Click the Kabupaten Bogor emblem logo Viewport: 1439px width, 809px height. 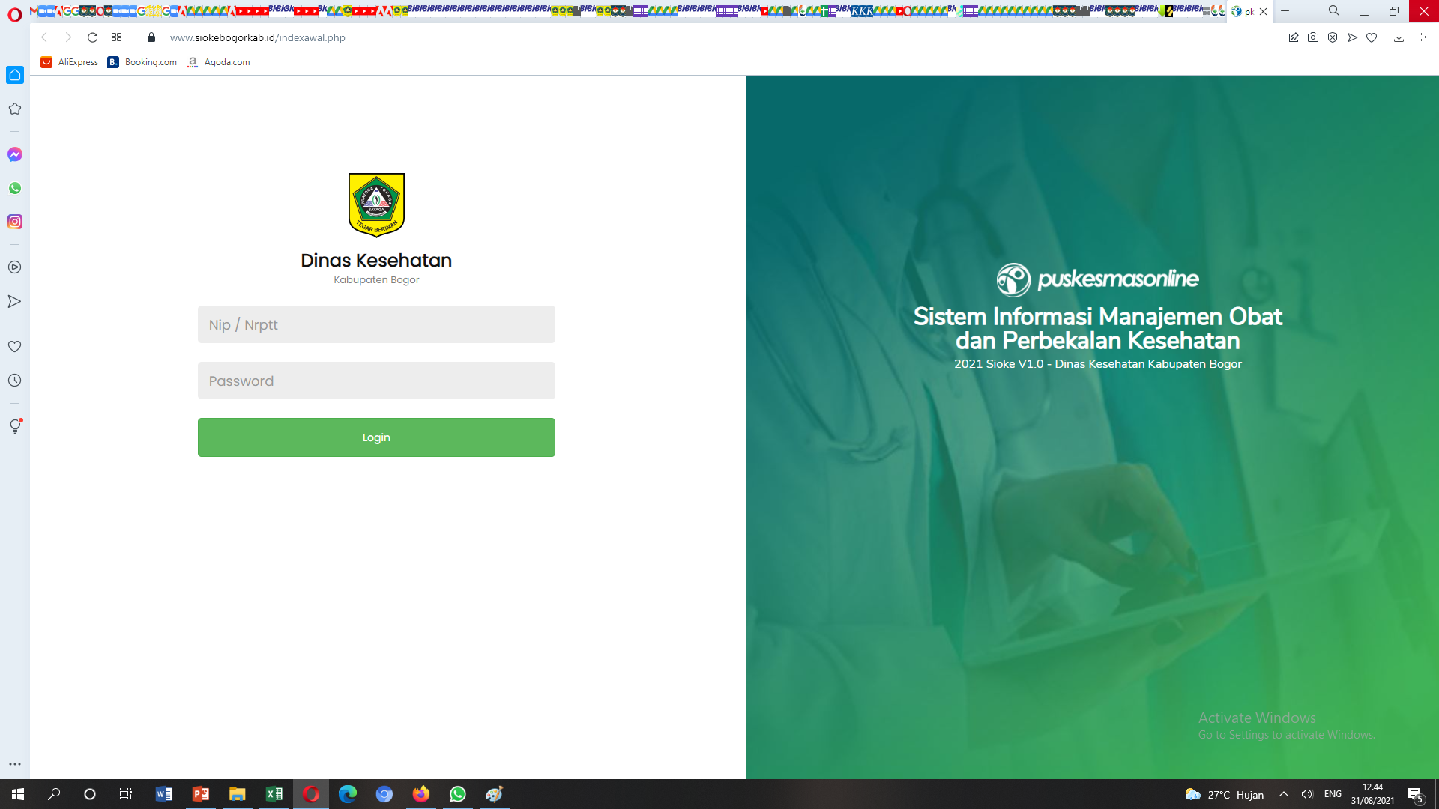click(376, 205)
